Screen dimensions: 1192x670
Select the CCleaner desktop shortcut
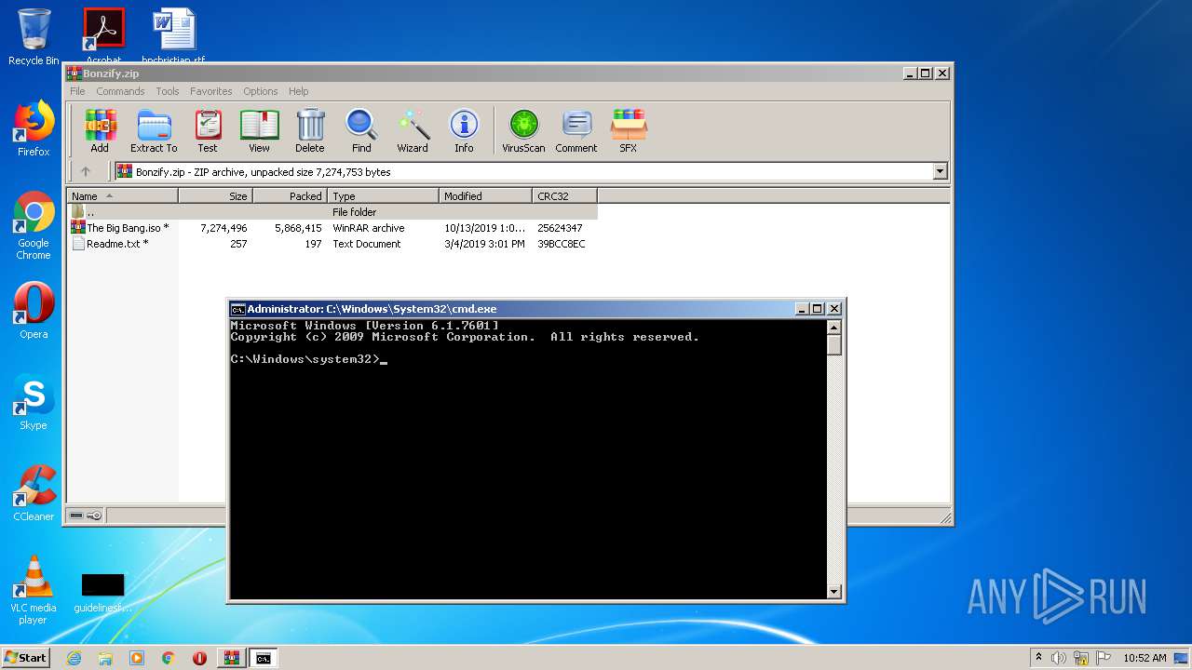34,493
